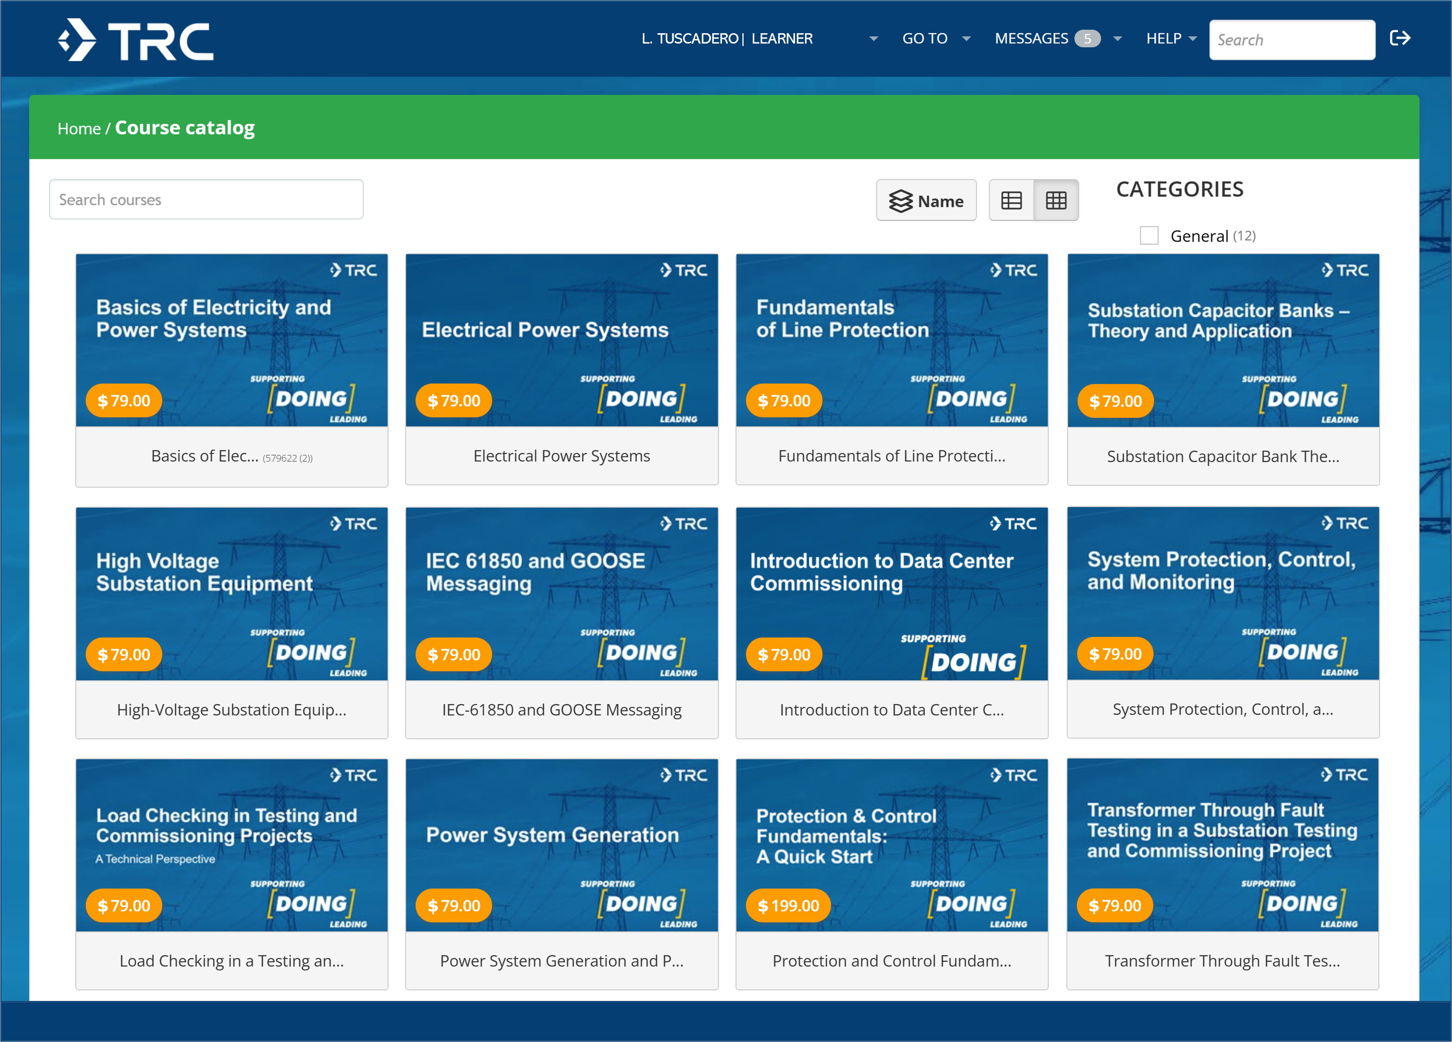Click the messages count badge 5

coord(1087,39)
